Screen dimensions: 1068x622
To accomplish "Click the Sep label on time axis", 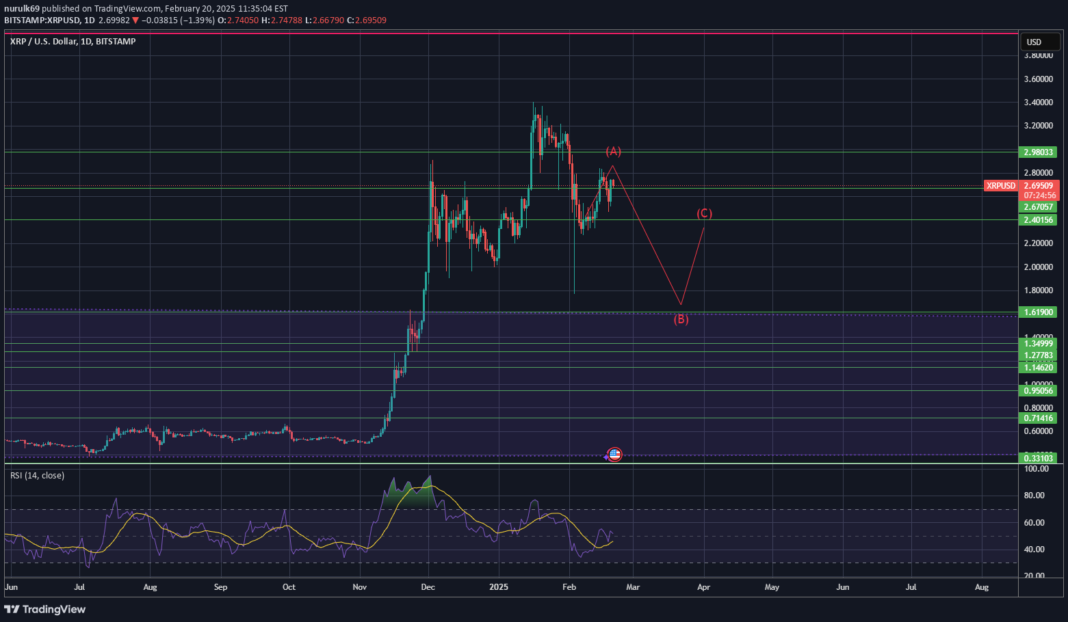I will [220, 587].
